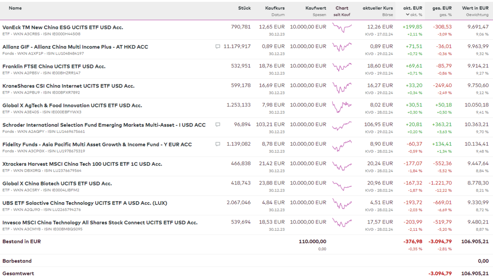Toggle the sort arrow under akt. EUR
Screen dimensions: 493x279
coord(408,15)
